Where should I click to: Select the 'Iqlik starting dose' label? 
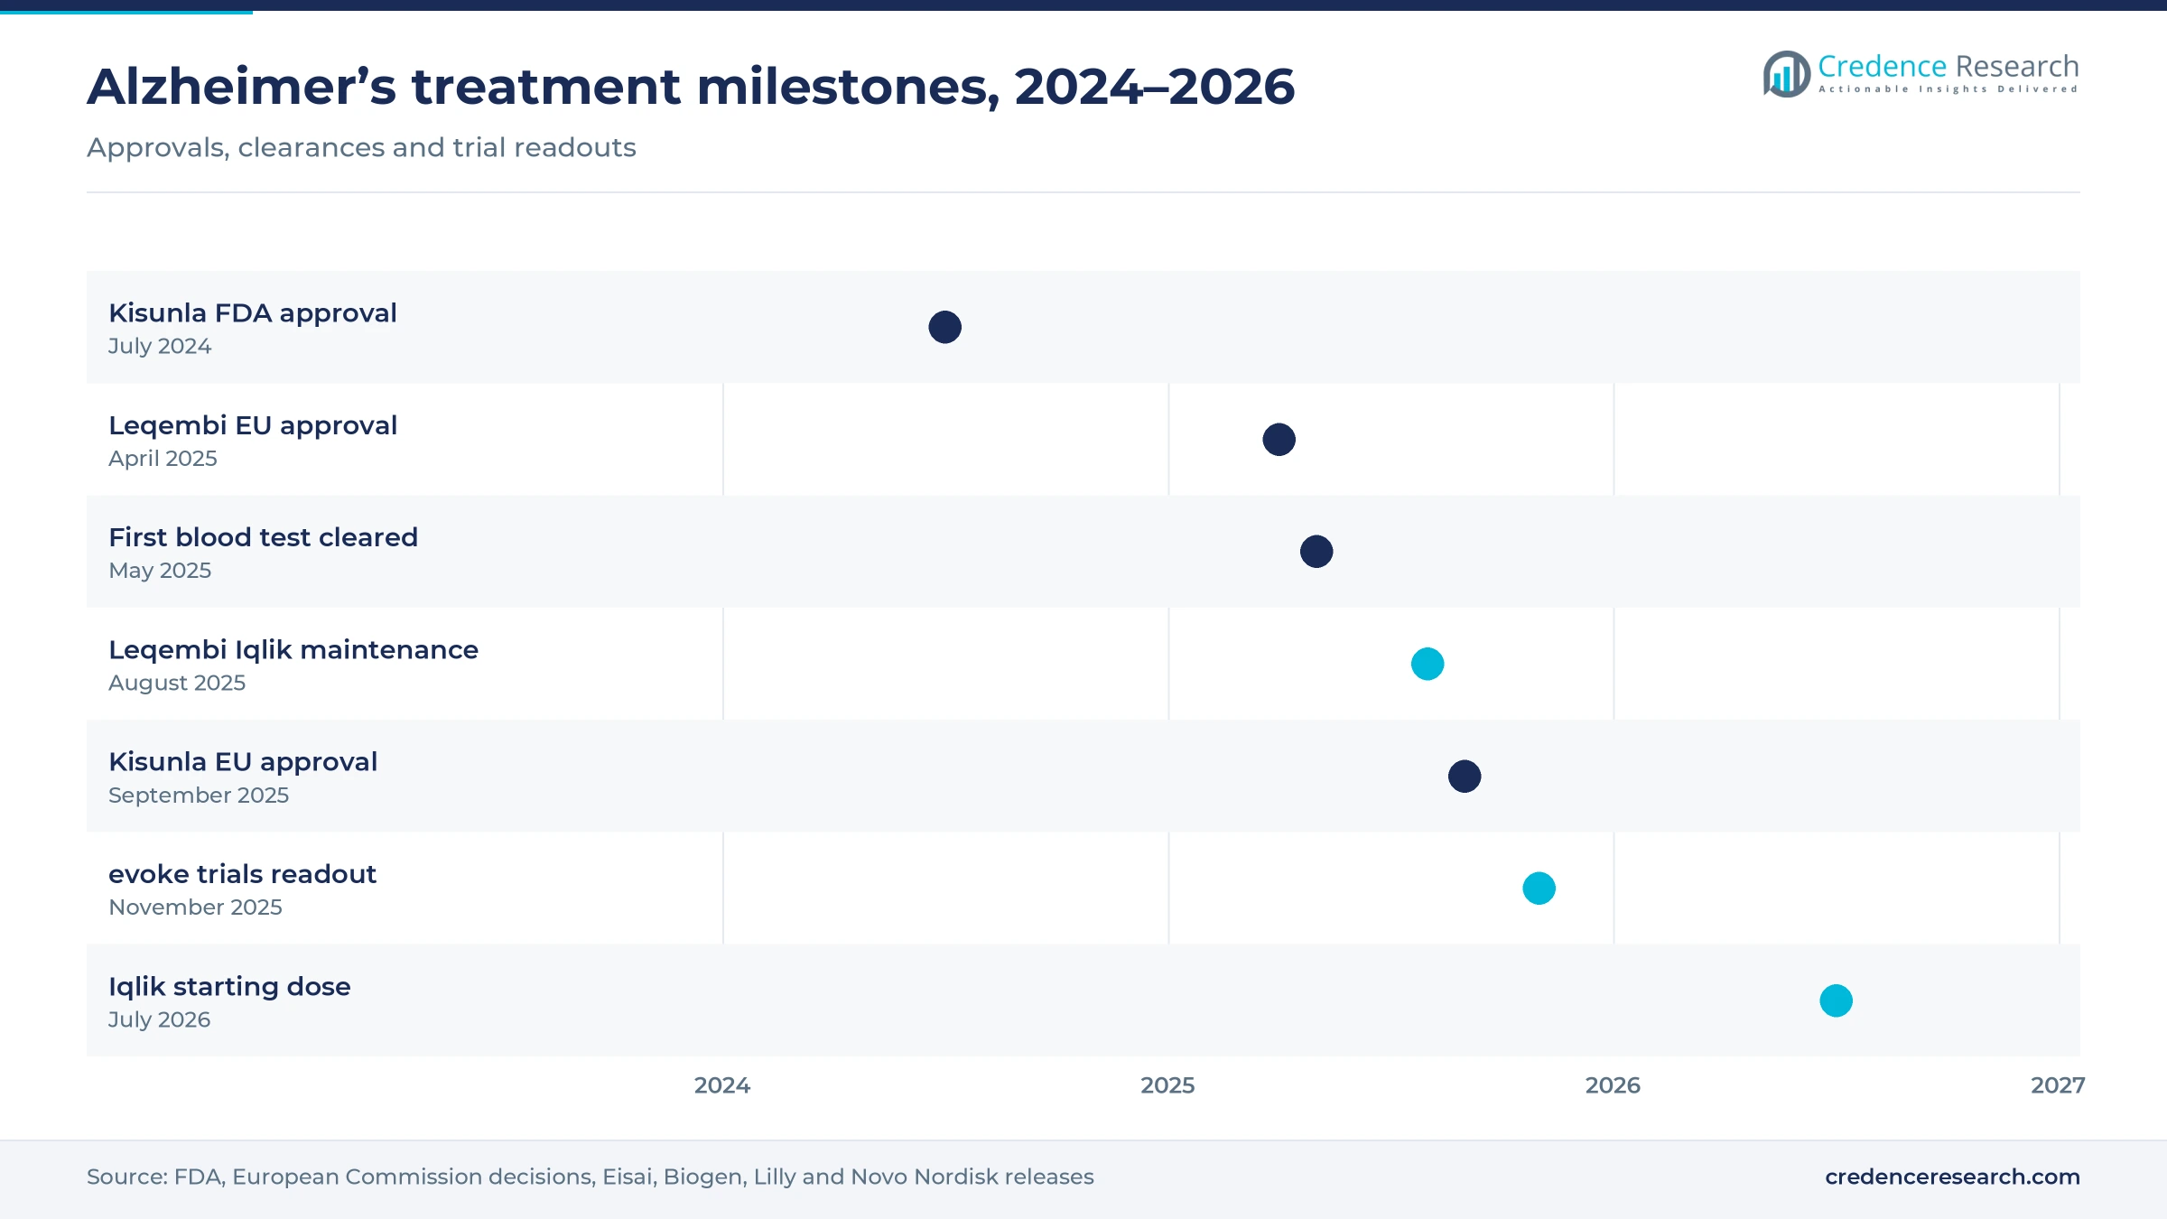coord(229,987)
